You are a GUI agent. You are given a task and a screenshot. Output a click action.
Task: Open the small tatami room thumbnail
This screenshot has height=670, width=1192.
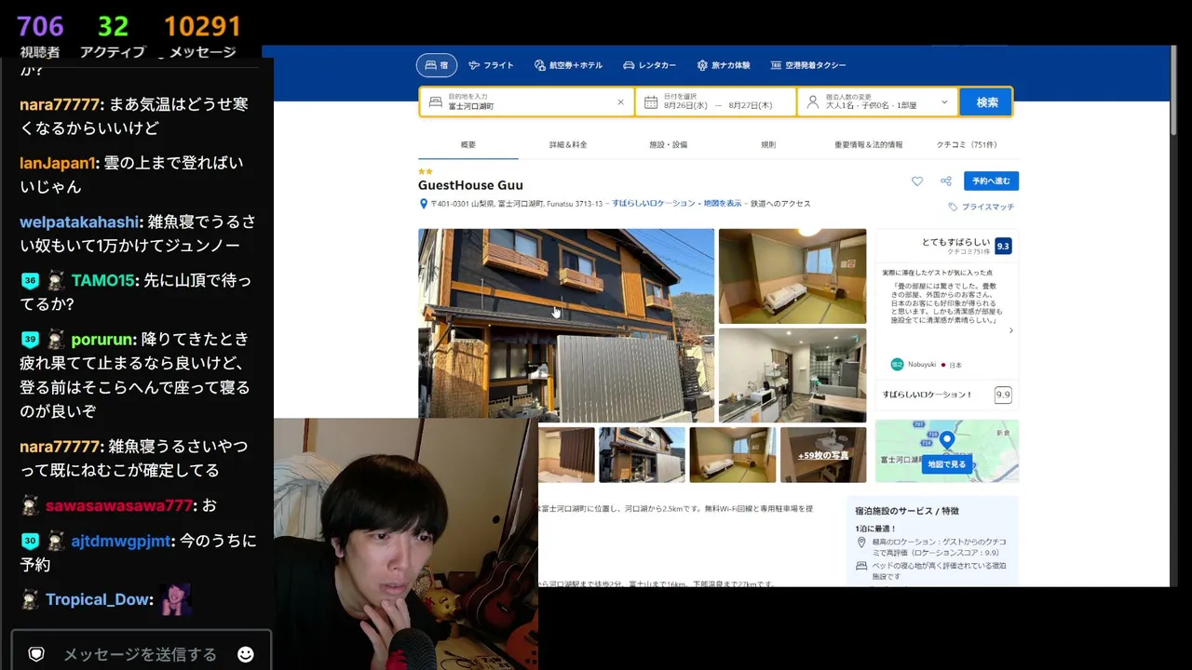732,454
